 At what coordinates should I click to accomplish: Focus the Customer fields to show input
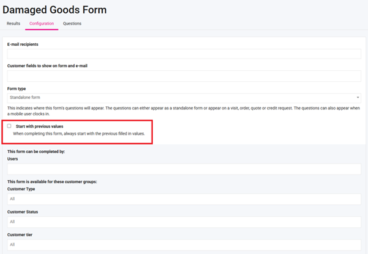[x=183, y=76]
